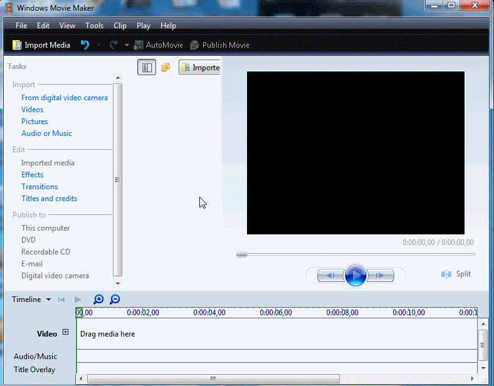Open the Effects link

click(x=33, y=175)
